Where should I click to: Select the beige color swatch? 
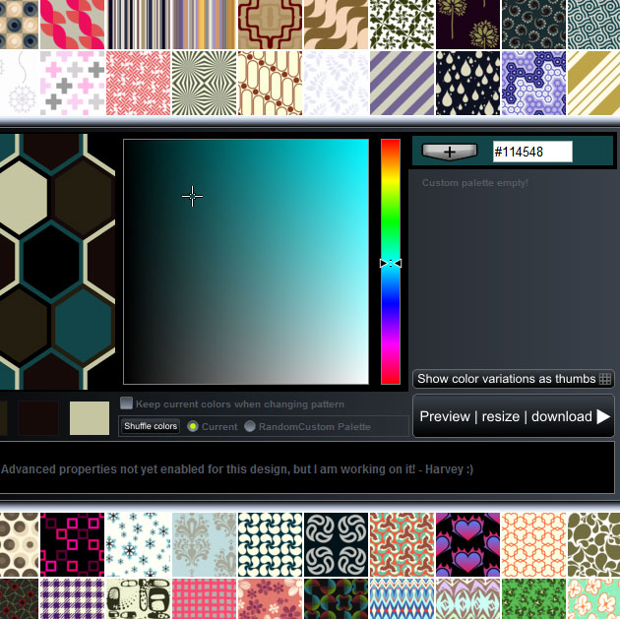(90, 418)
